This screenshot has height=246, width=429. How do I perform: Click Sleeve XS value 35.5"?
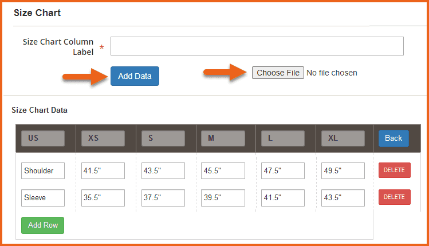103,198
